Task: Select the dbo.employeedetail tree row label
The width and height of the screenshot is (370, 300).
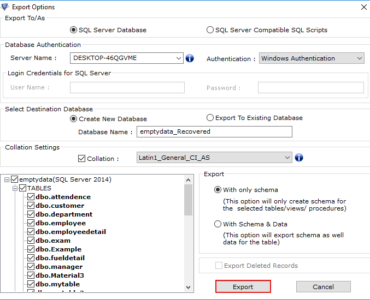Action: pyautogui.click(x=71, y=231)
